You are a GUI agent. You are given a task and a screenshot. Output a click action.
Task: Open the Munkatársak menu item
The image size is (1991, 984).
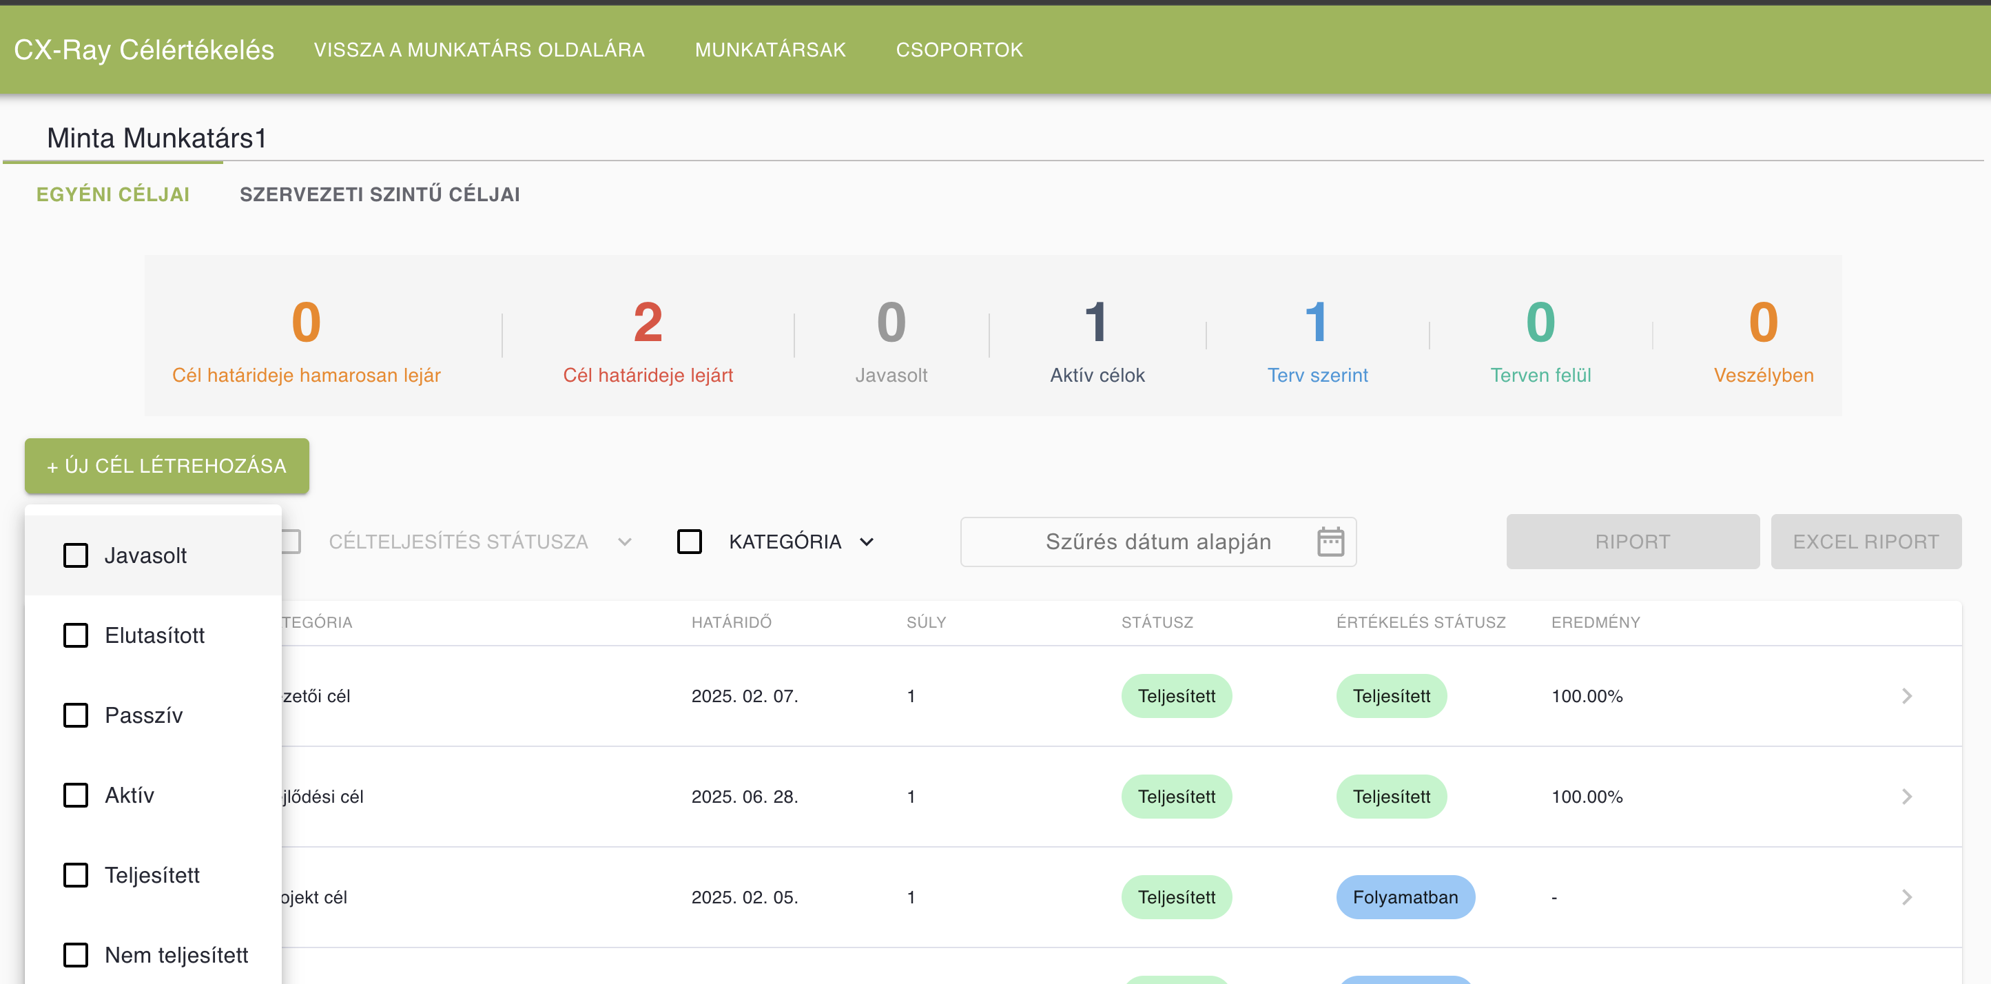[770, 50]
